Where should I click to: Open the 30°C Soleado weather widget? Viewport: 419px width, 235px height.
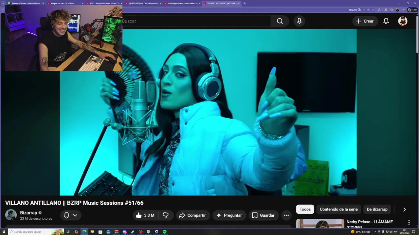point(361,232)
